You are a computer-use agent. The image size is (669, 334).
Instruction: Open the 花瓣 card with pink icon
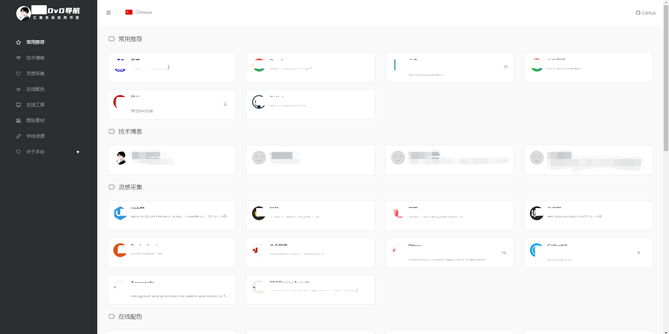[x=449, y=216]
